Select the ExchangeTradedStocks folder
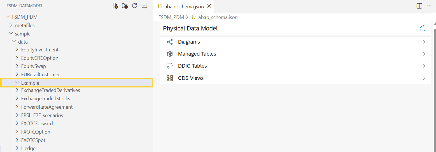The width and height of the screenshot is (436, 152). pyautogui.click(x=46, y=99)
